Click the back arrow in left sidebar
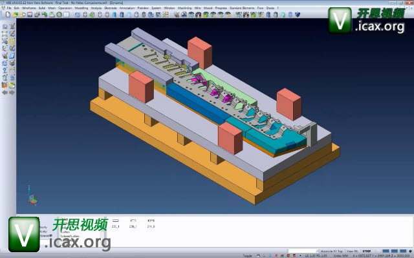Screen dimensions: 414x258 pyautogui.click(x=5, y=93)
